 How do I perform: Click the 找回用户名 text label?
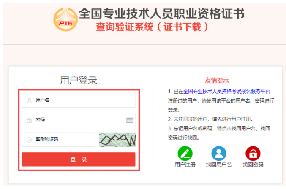point(219,165)
